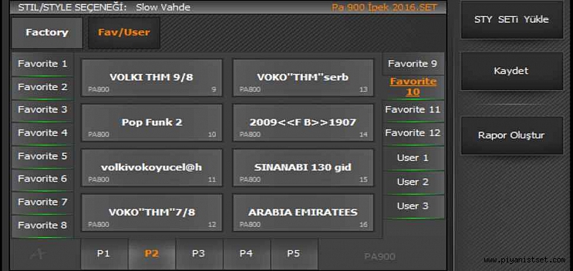Click the STY SETi Yükle button
The image size is (573, 271).
511,20
